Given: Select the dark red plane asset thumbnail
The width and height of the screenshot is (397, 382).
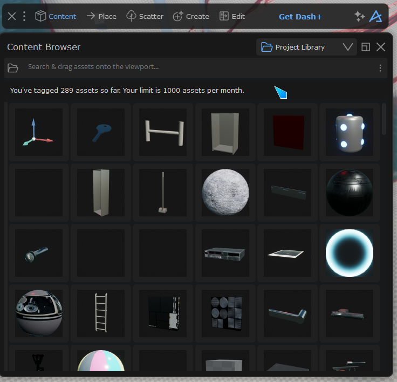Looking at the screenshot, I should point(288,132).
